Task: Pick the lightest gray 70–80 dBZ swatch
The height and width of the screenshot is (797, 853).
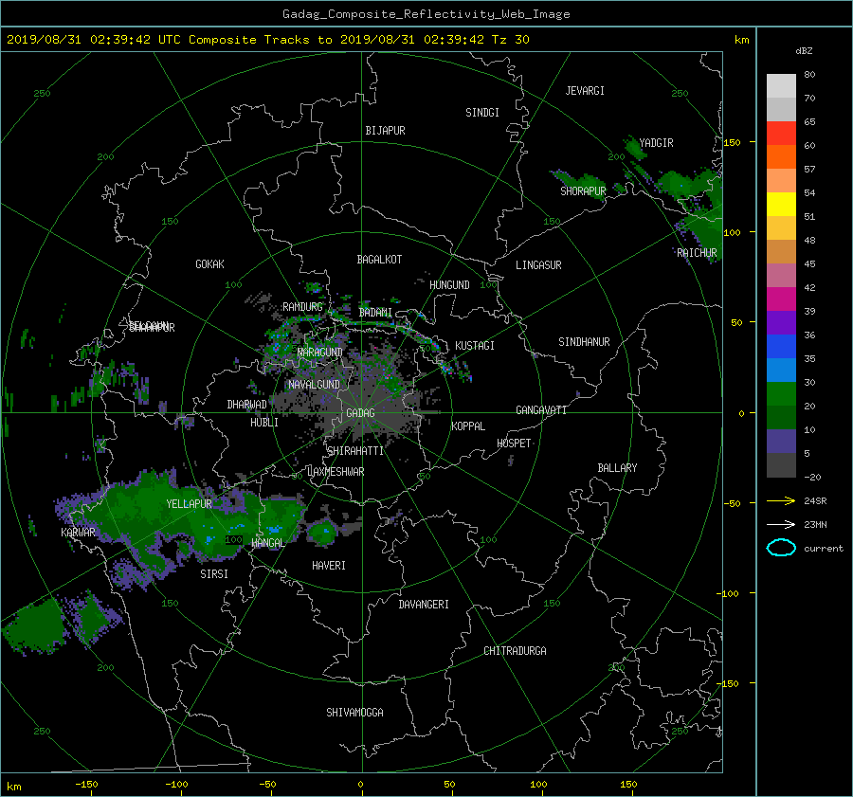Action: click(781, 86)
